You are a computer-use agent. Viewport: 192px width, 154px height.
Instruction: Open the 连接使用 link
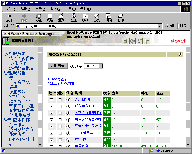81,140
